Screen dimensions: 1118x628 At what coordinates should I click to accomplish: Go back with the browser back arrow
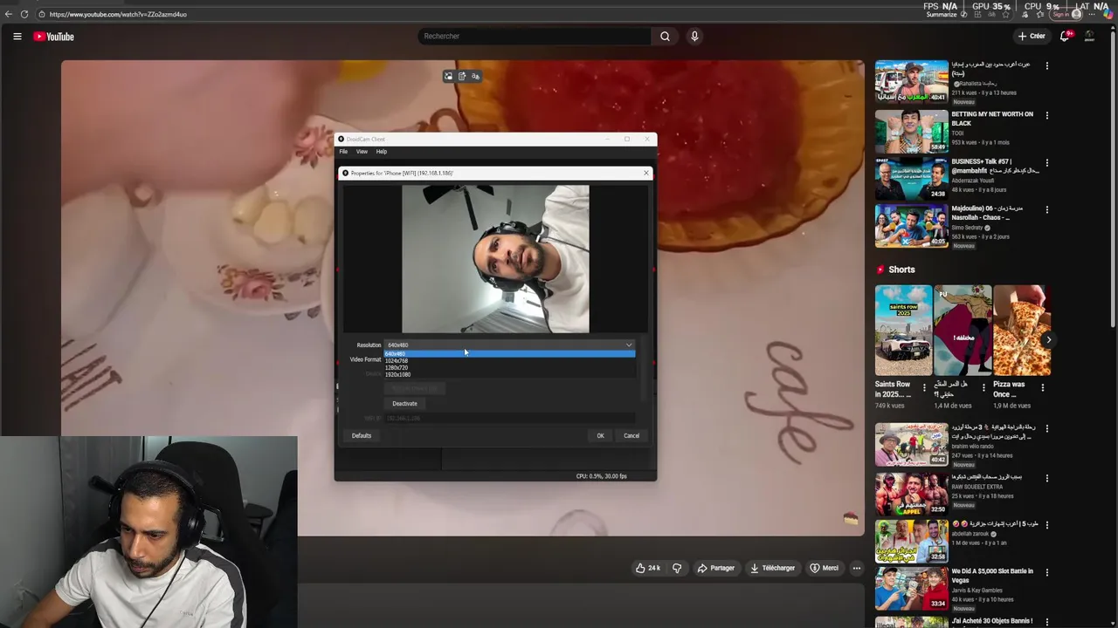click(x=9, y=14)
